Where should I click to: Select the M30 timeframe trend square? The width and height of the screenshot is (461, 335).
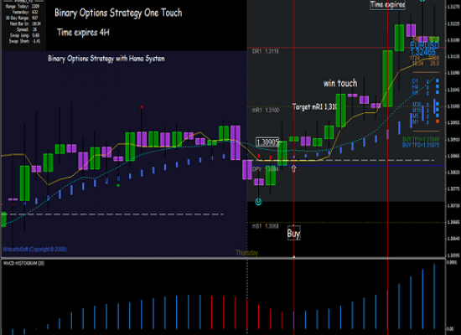pyautogui.click(x=438, y=104)
